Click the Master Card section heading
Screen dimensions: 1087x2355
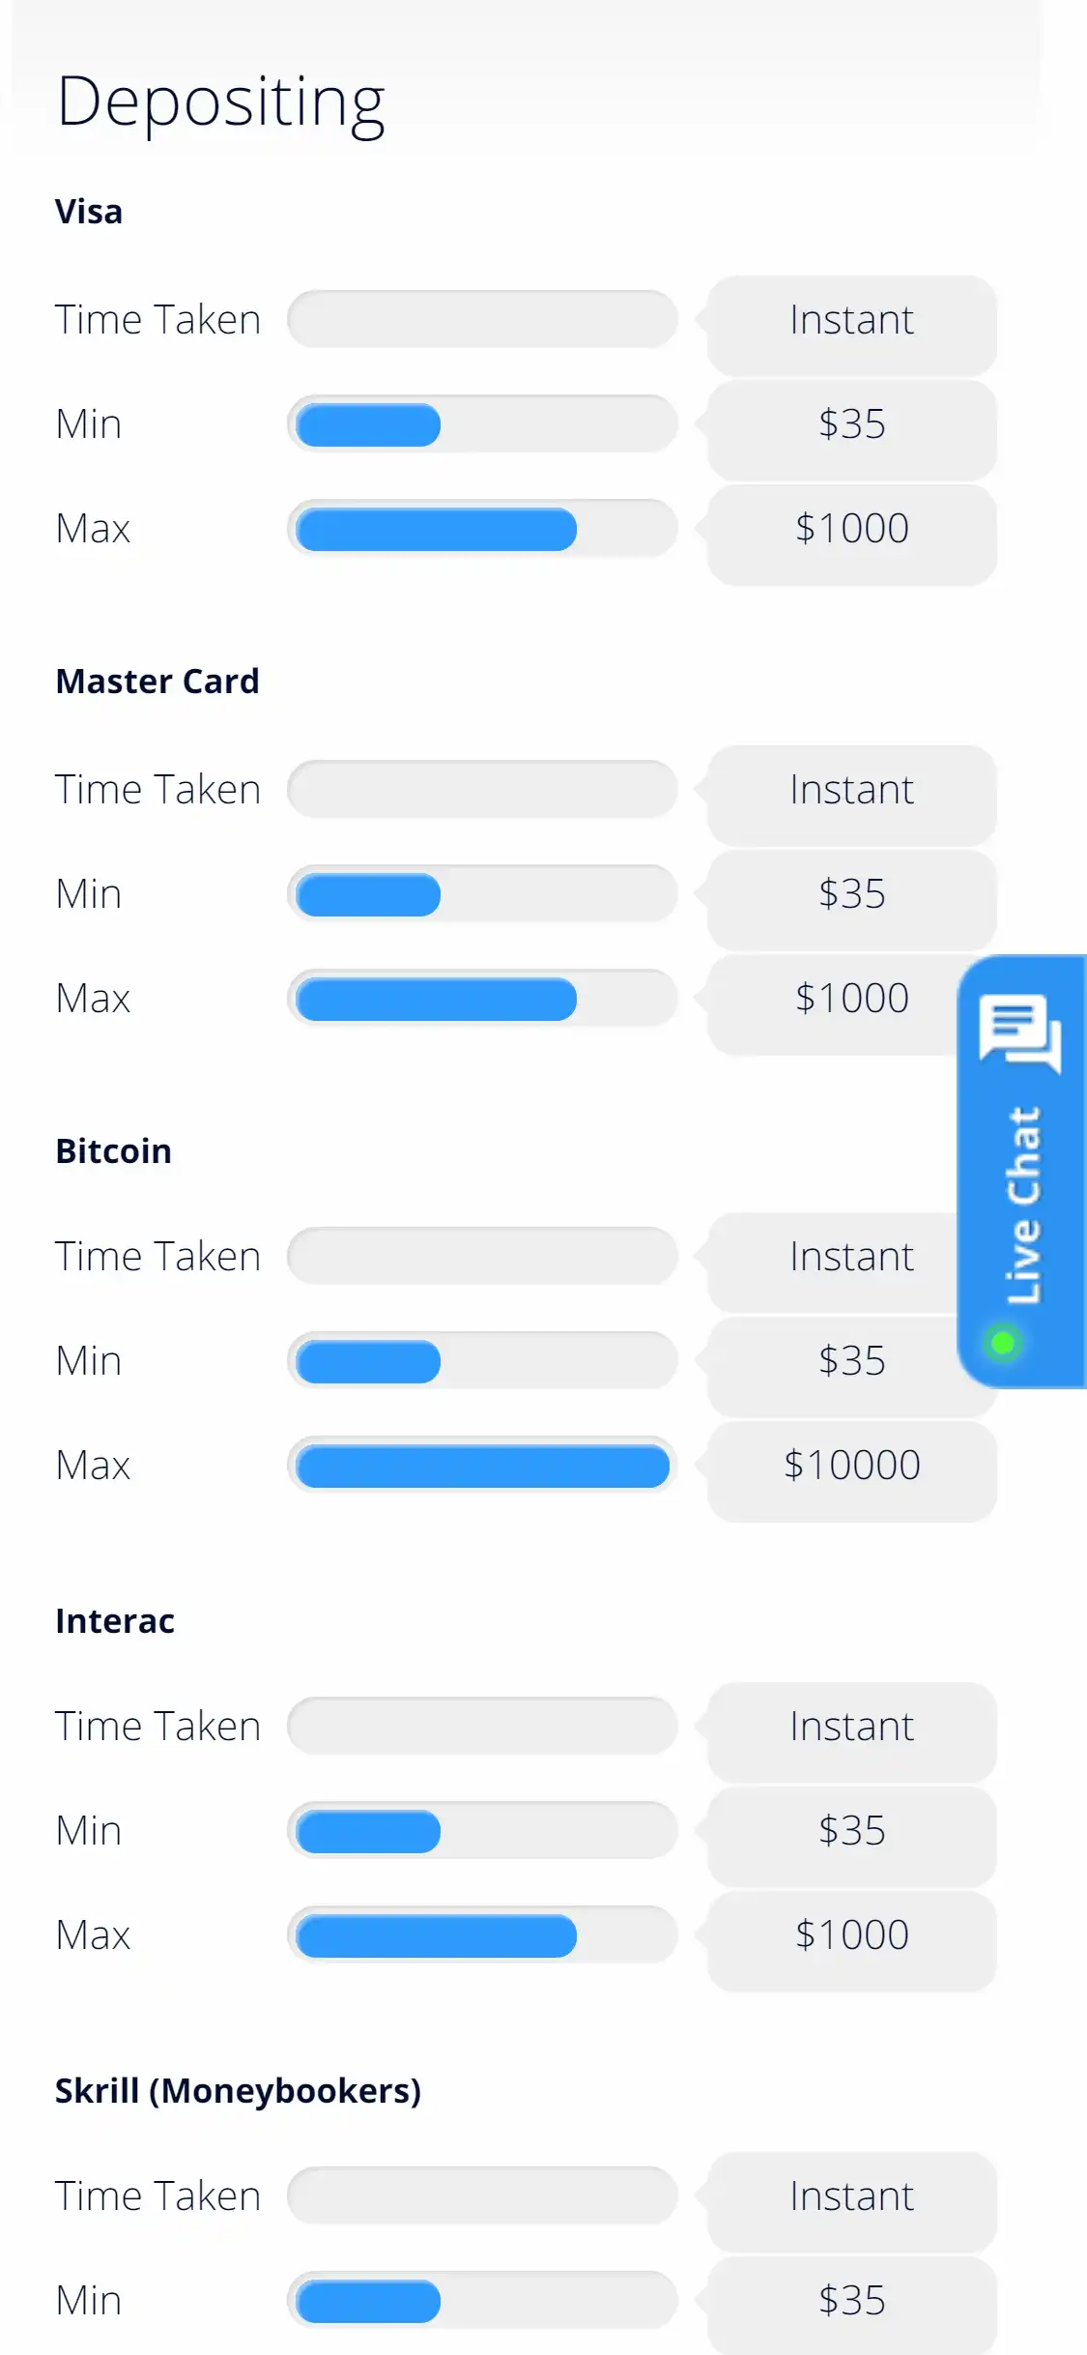[x=157, y=682]
